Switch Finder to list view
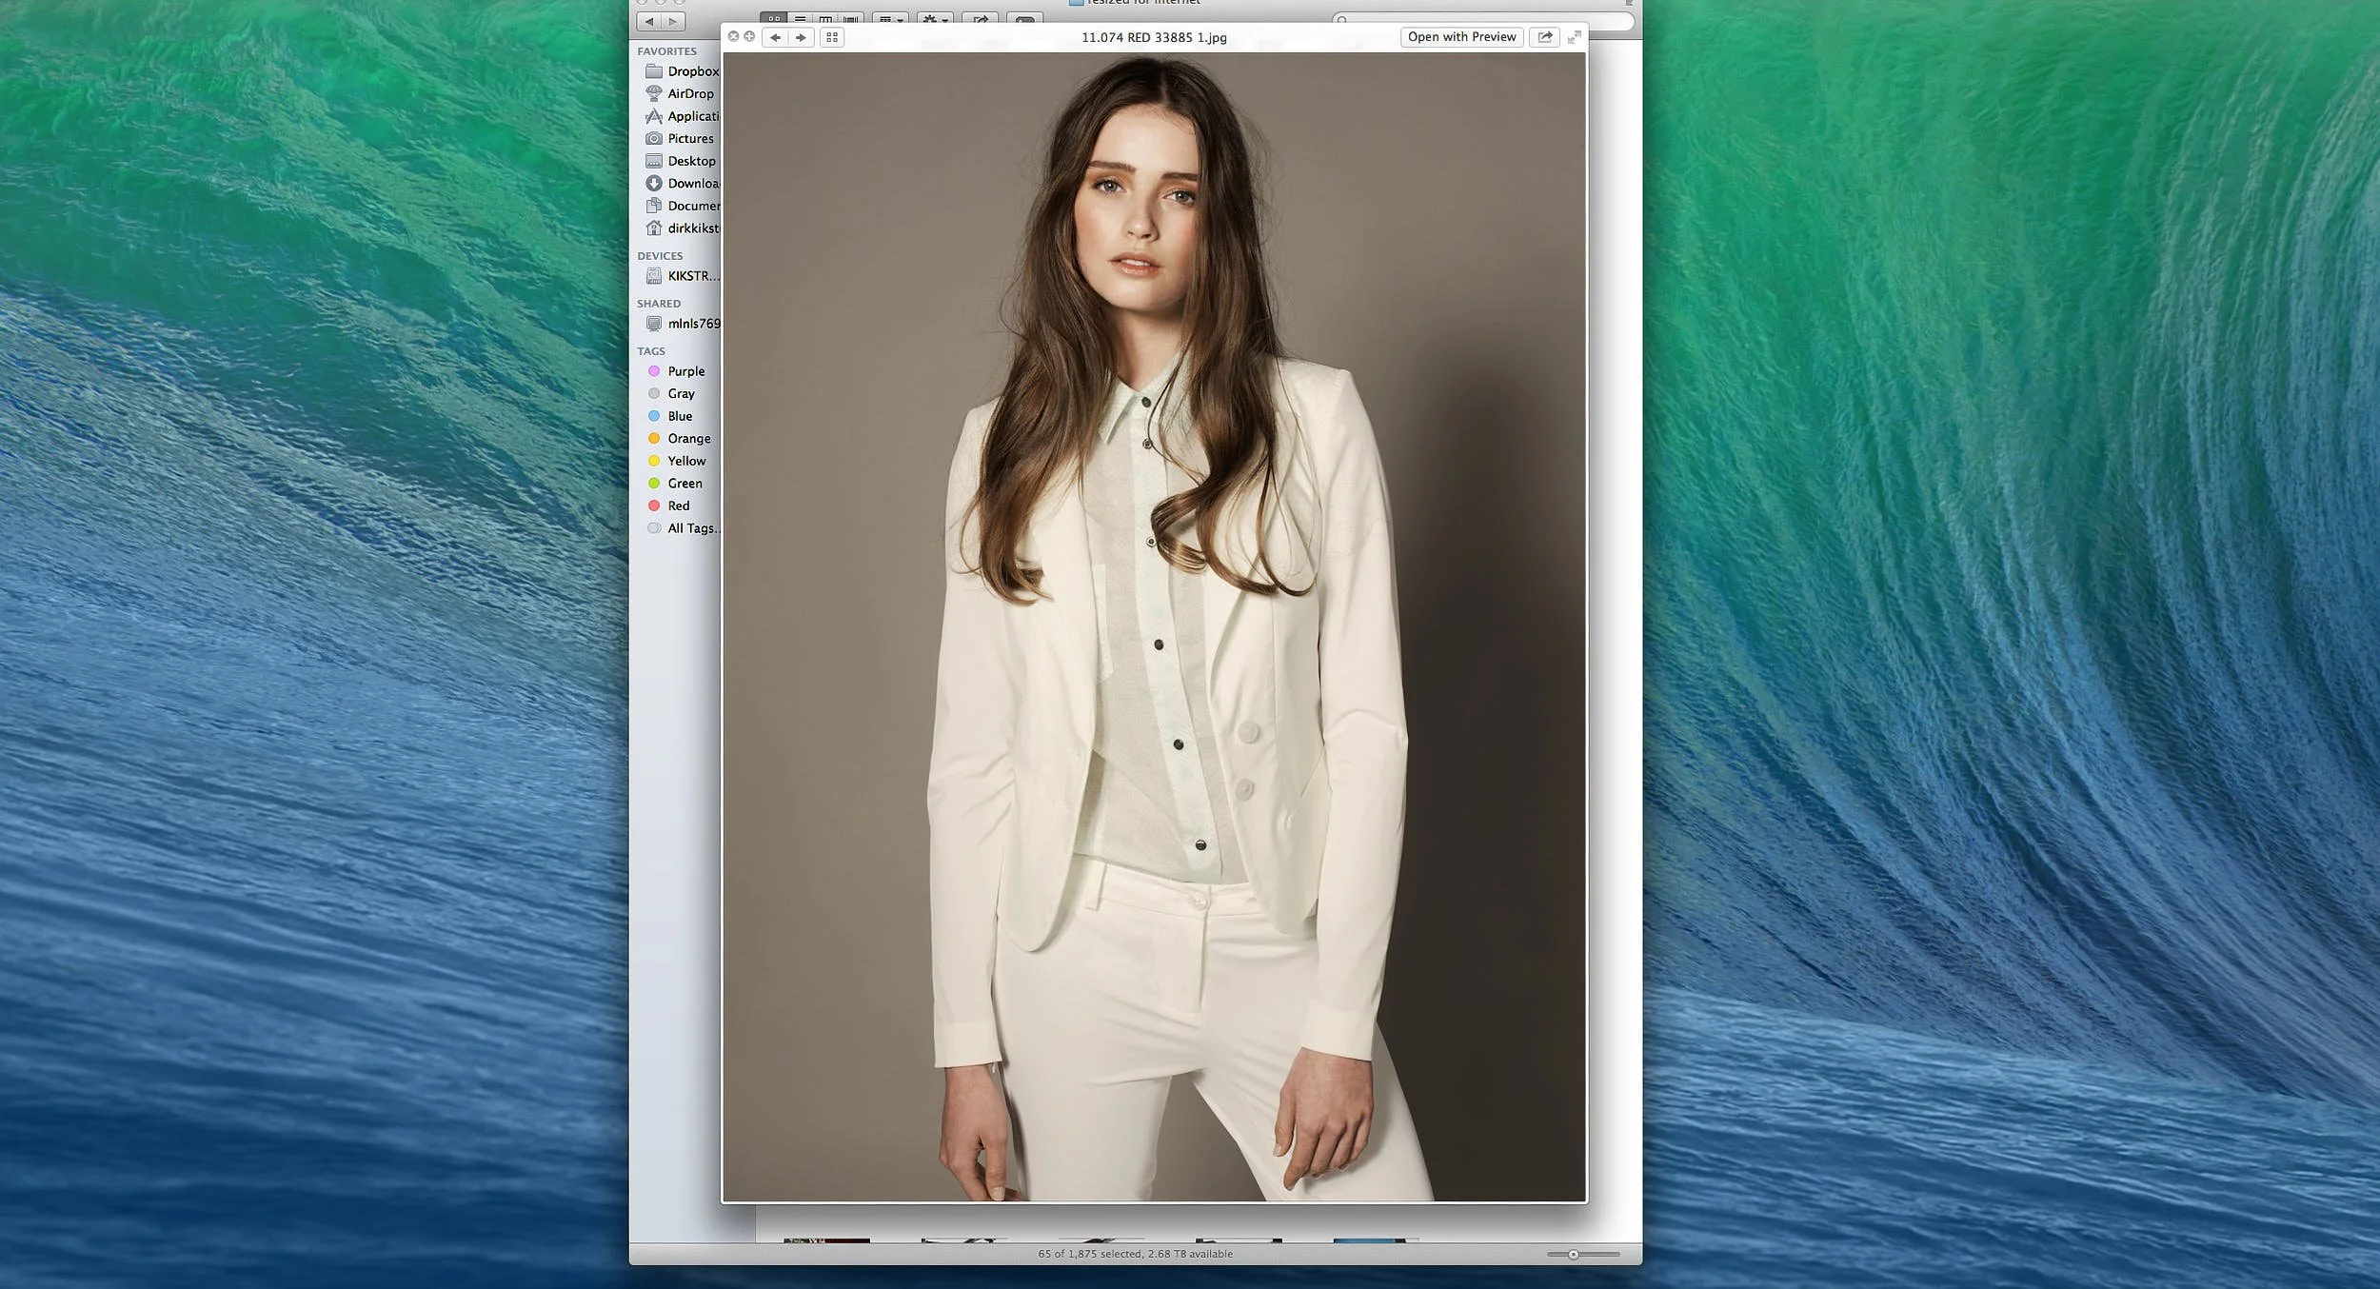 click(800, 19)
